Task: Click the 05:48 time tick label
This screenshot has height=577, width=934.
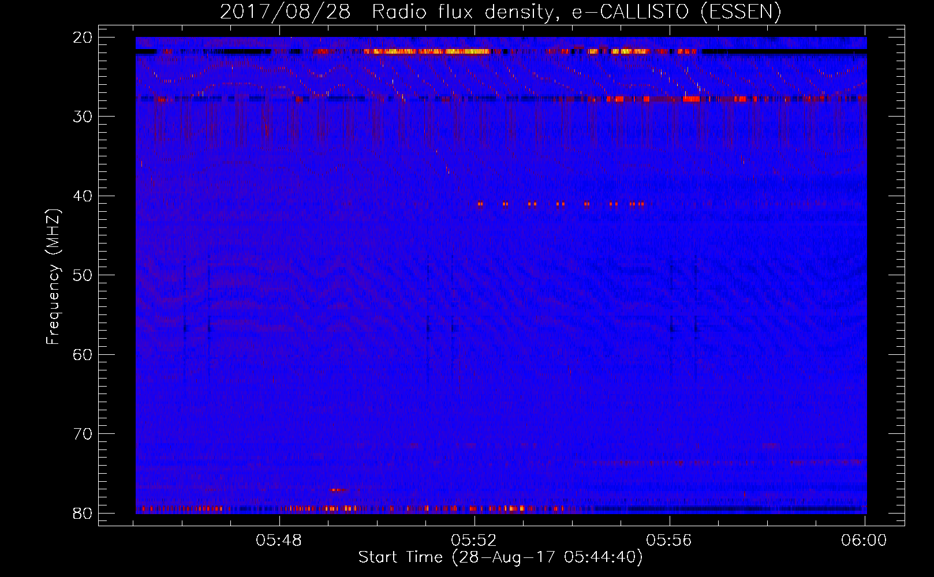Action: pyautogui.click(x=279, y=541)
